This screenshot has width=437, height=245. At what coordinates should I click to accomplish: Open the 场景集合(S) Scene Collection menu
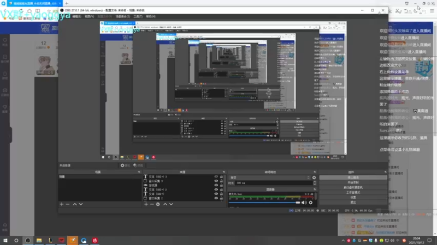click(122, 16)
